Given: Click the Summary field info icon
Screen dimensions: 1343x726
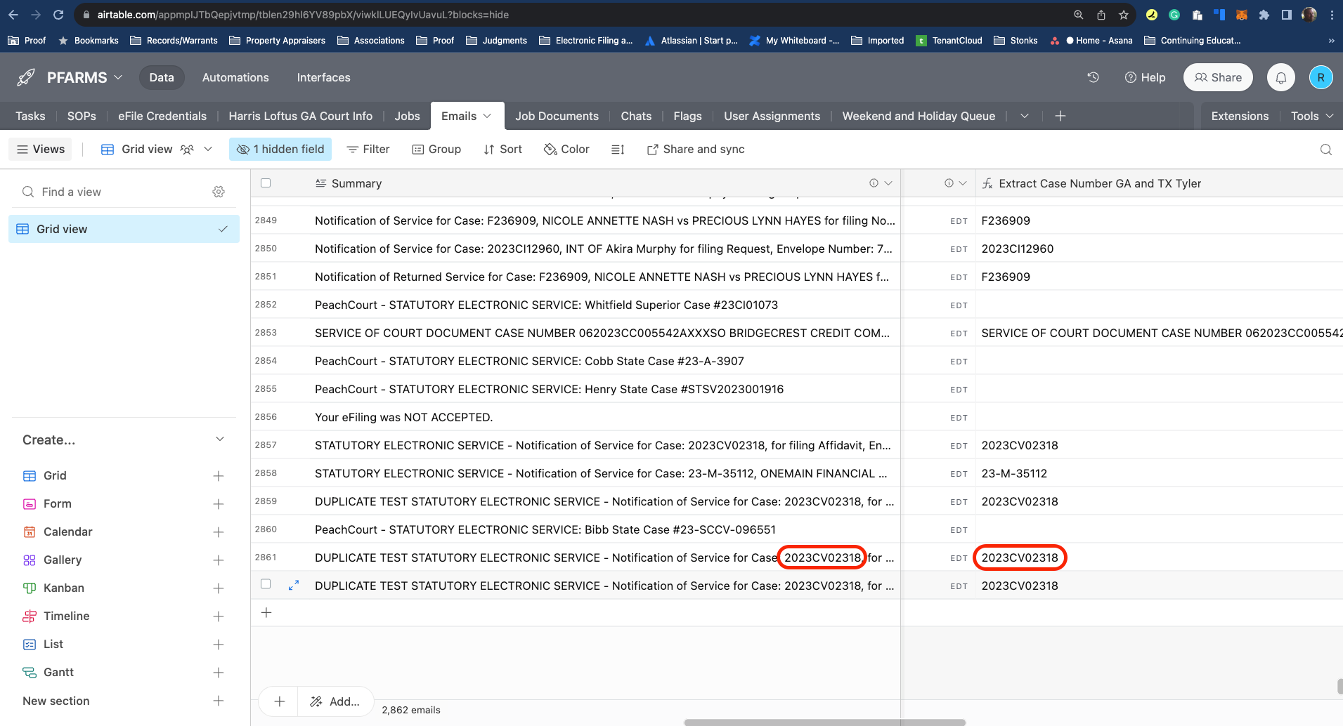Looking at the screenshot, I should (x=874, y=183).
